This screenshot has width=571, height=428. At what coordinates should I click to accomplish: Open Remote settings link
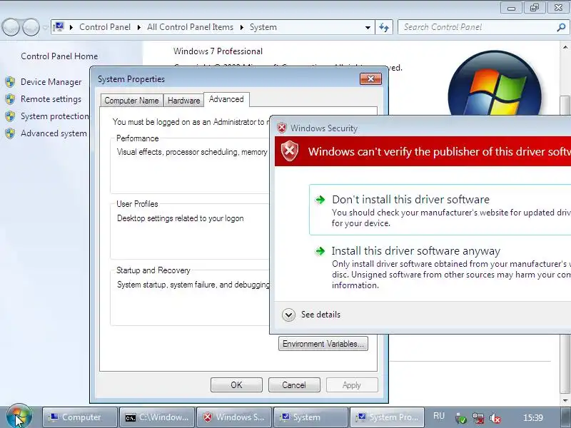(x=51, y=99)
